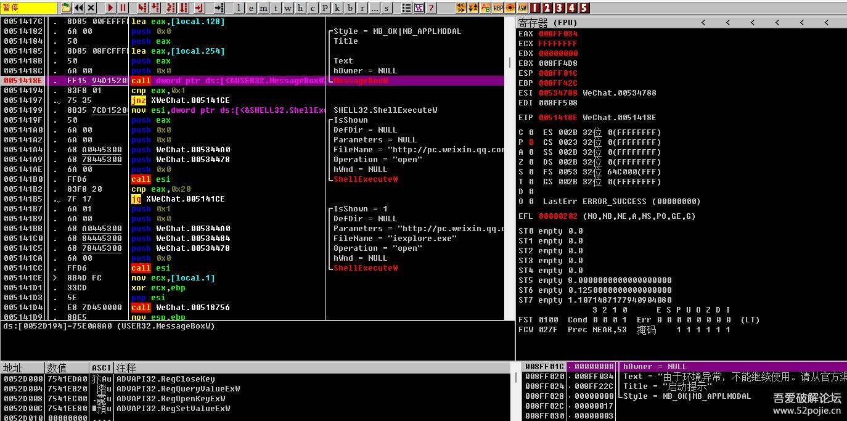Click the second orange plugin icon
Screen dimensions: 847x421
pyautogui.click(x=473, y=8)
